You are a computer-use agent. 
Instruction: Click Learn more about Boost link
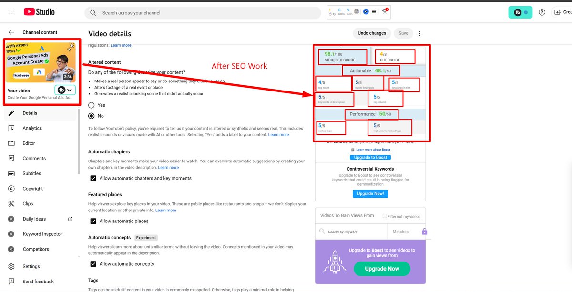click(373, 150)
